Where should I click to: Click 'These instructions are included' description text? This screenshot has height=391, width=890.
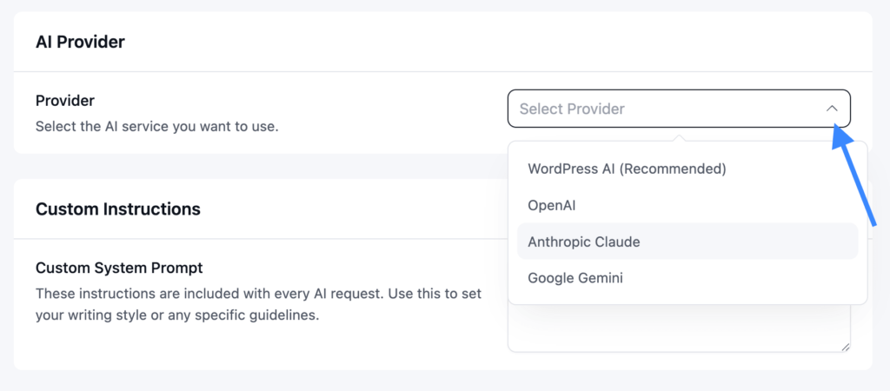pos(258,304)
